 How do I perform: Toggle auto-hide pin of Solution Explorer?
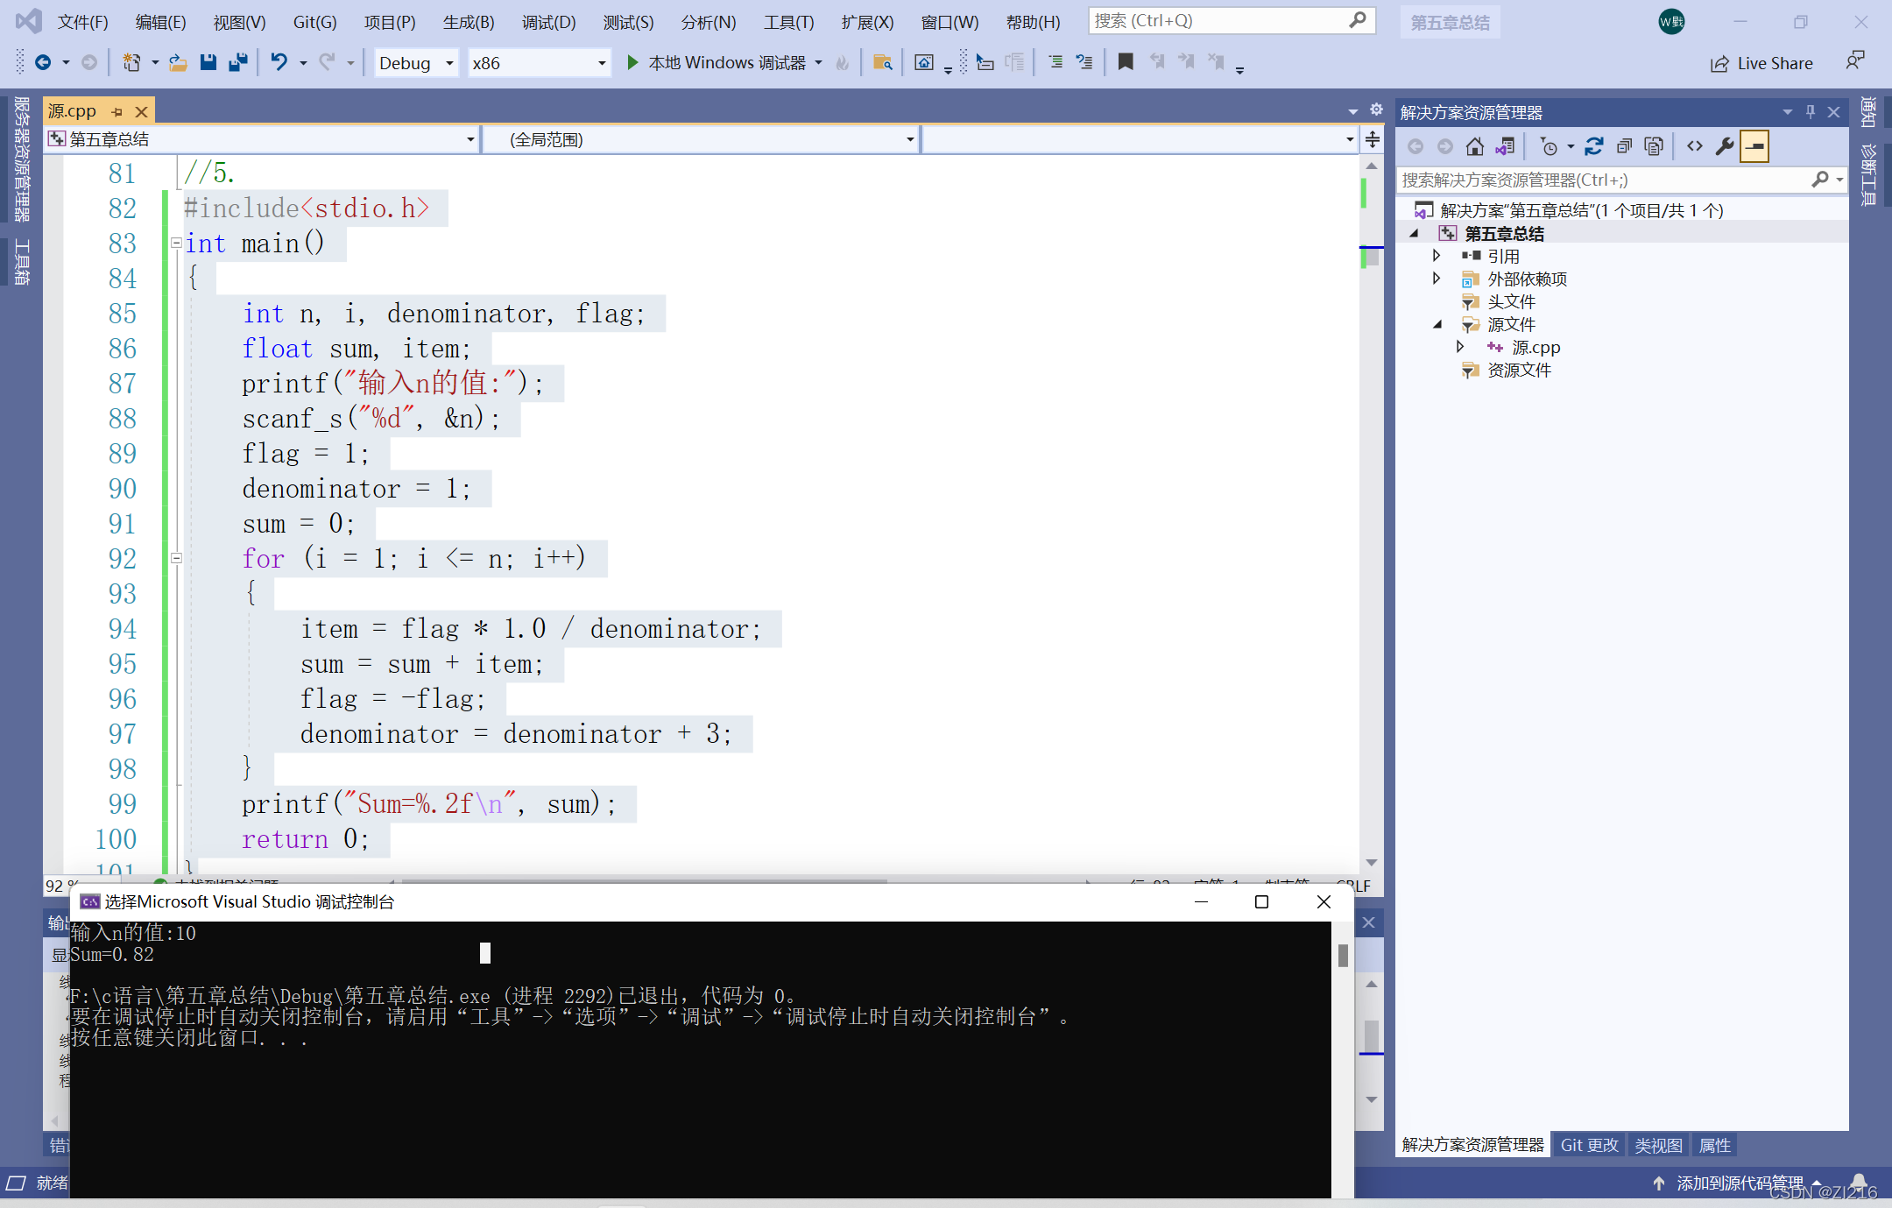1811,112
